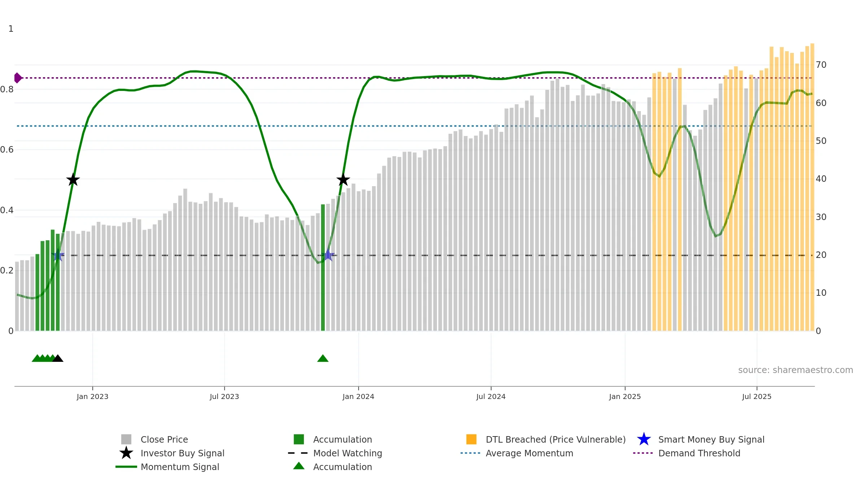The height and width of the screenshot is (487, 866).
Task: Click the purple diamond on the demand threshold
Action: coord(18,78)
